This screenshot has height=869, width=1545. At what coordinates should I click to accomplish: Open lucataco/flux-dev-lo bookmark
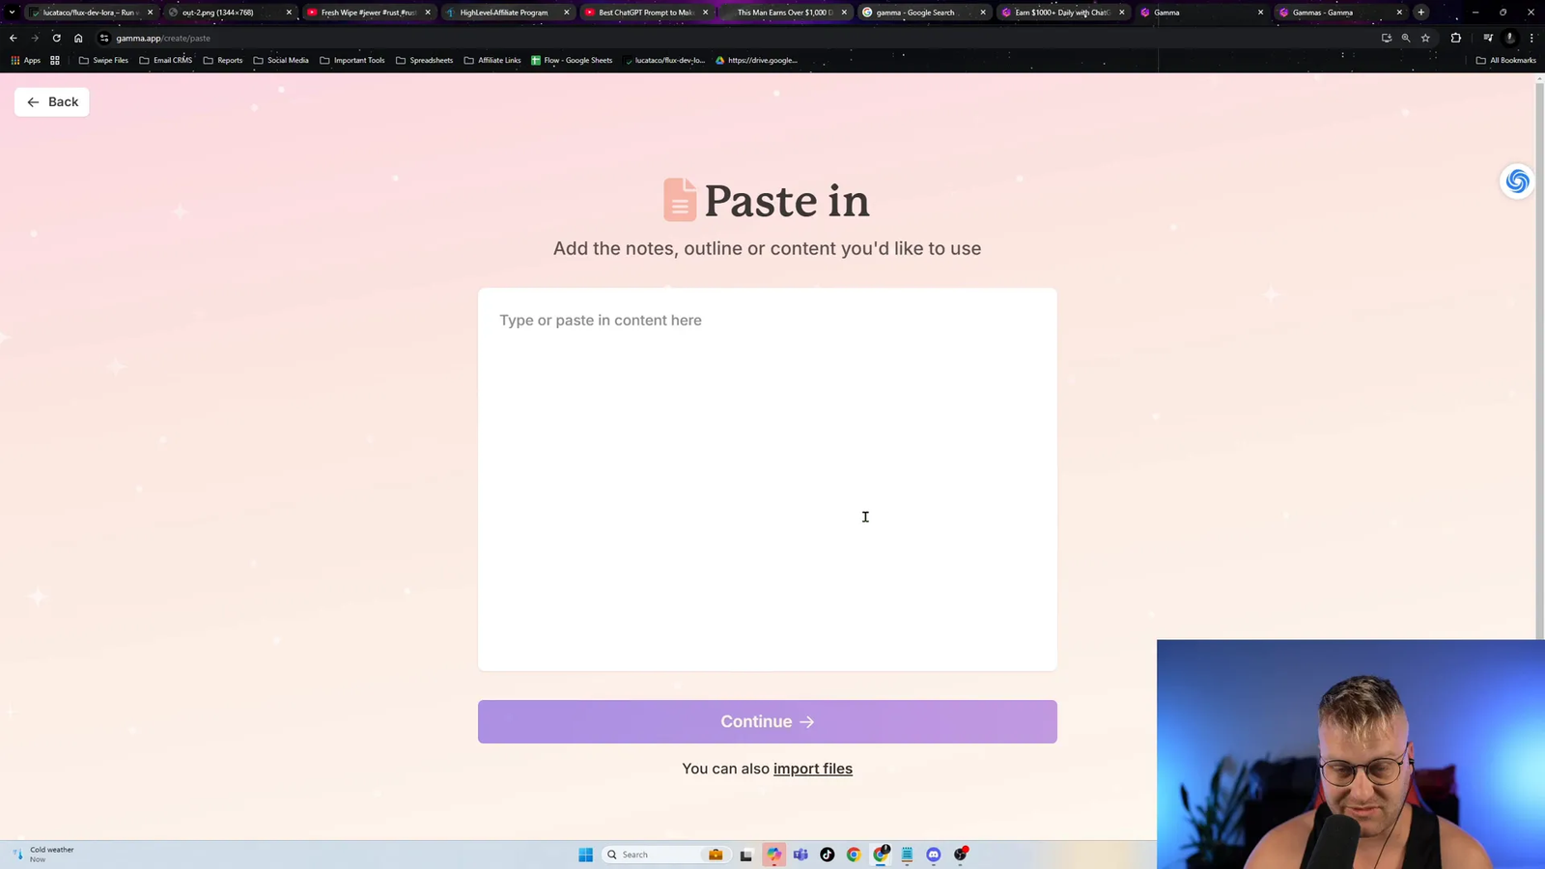664,60
